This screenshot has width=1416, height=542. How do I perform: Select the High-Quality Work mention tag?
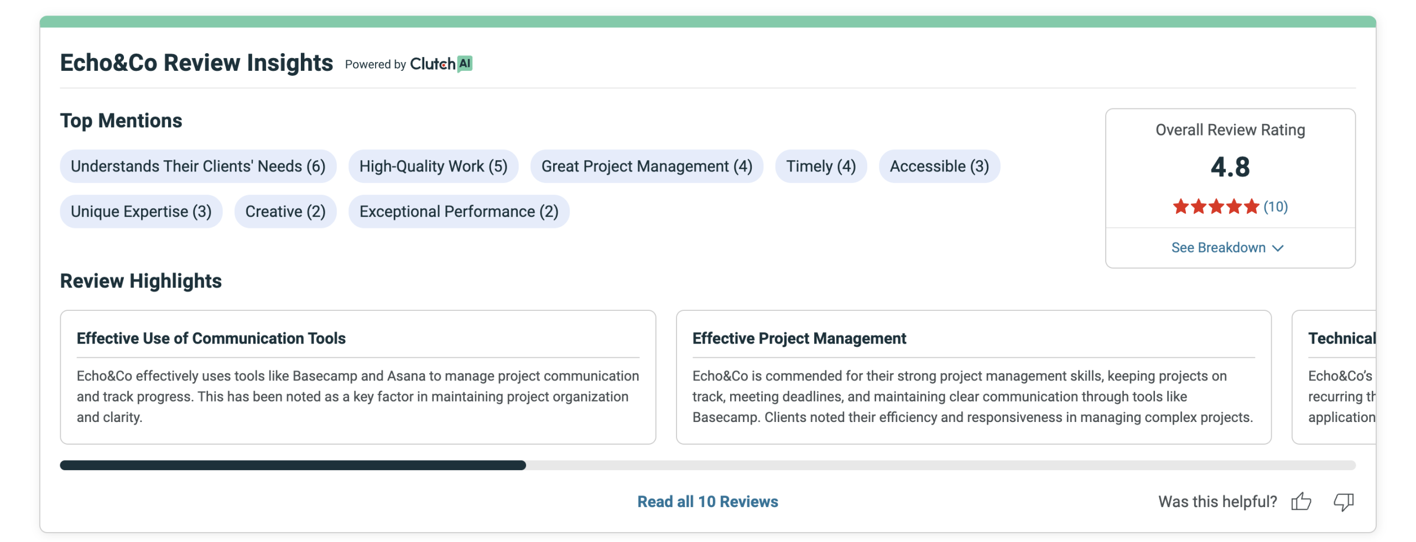(x=433, y=166)
